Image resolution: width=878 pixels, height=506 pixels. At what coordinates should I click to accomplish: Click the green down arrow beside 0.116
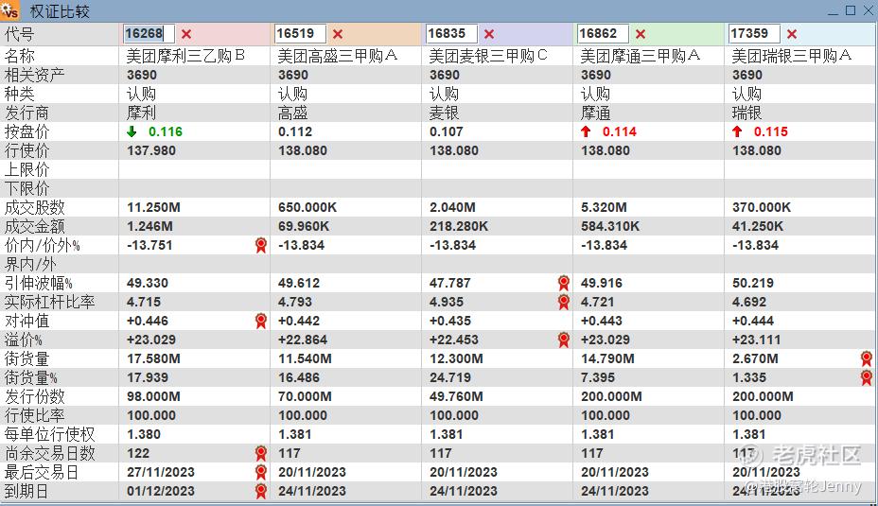pyautogui.click(x=132, y=131)
